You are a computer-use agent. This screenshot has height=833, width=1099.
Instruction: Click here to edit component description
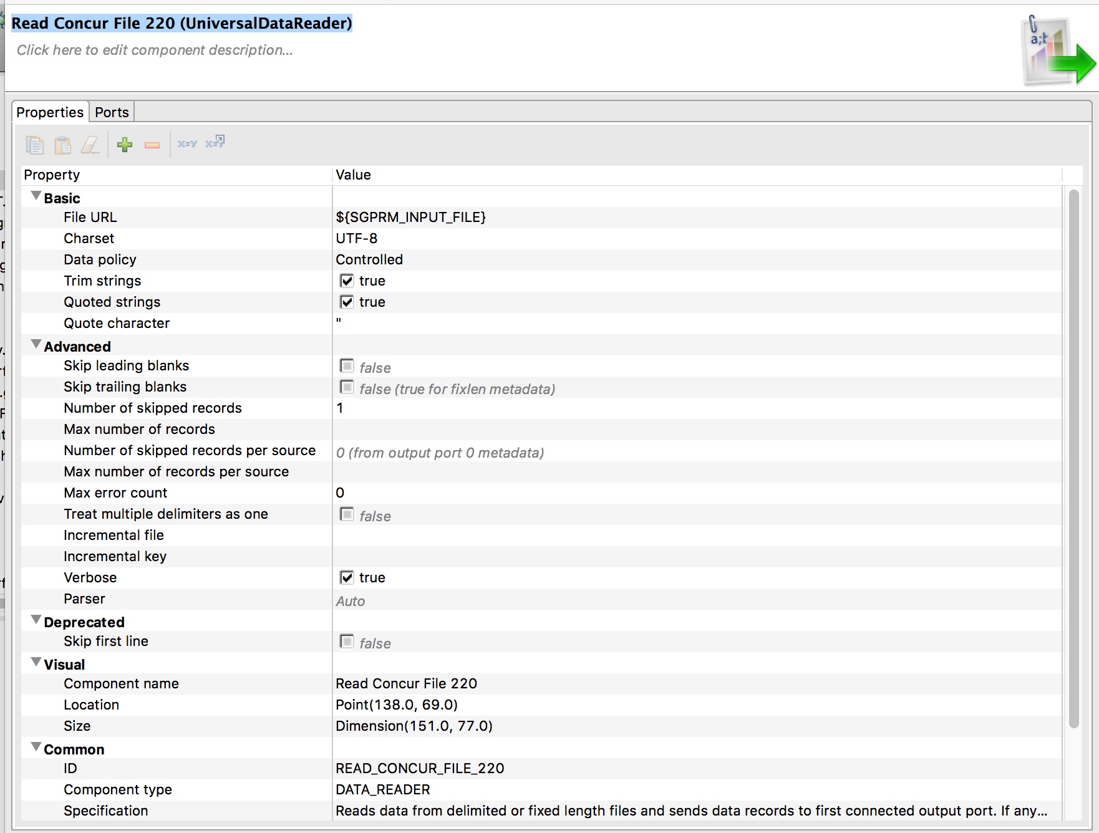click(154, 50)
